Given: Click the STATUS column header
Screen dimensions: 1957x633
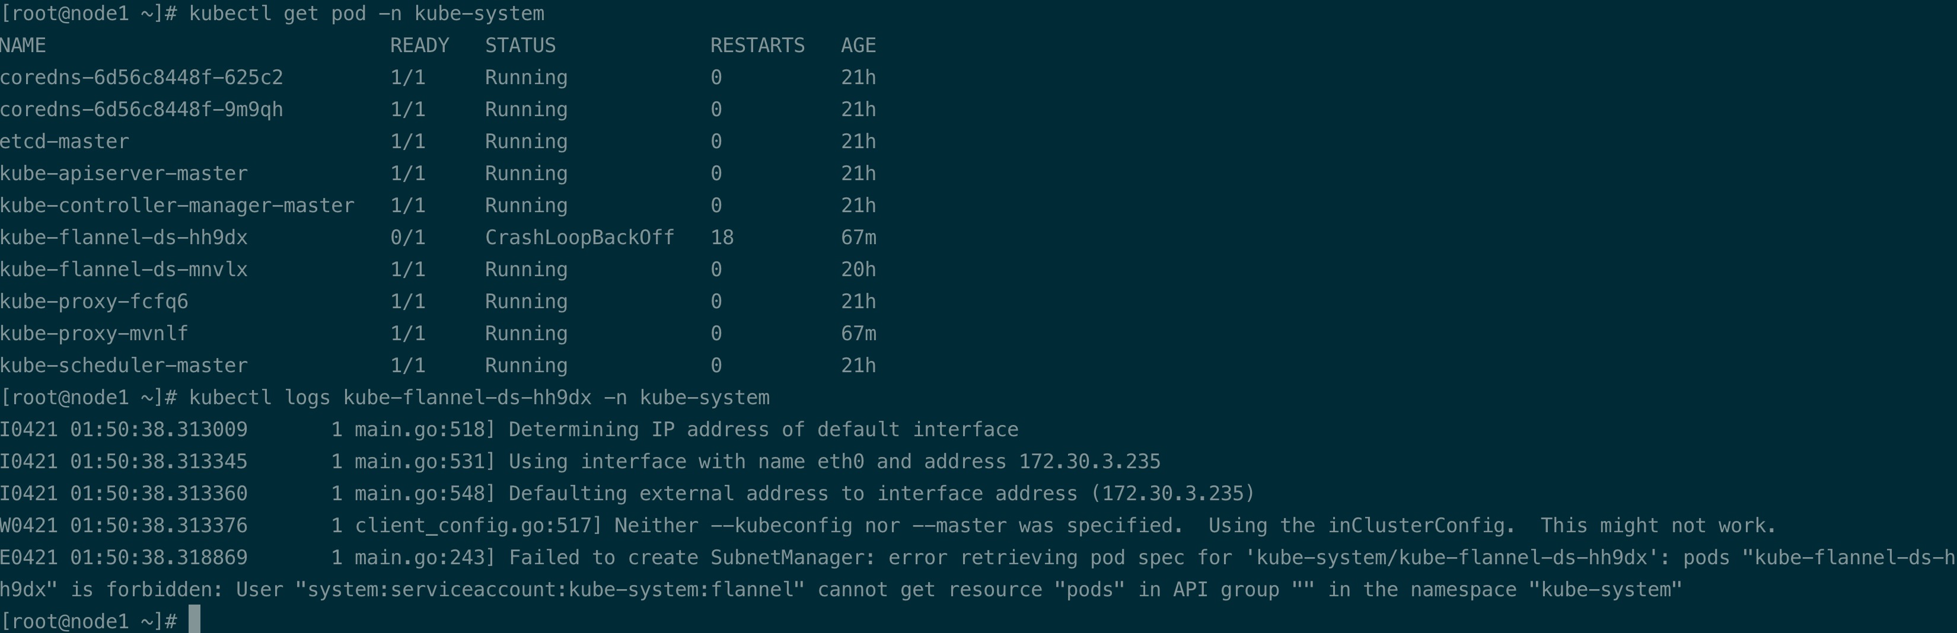Looking at the screenshot, I should 521,46.
